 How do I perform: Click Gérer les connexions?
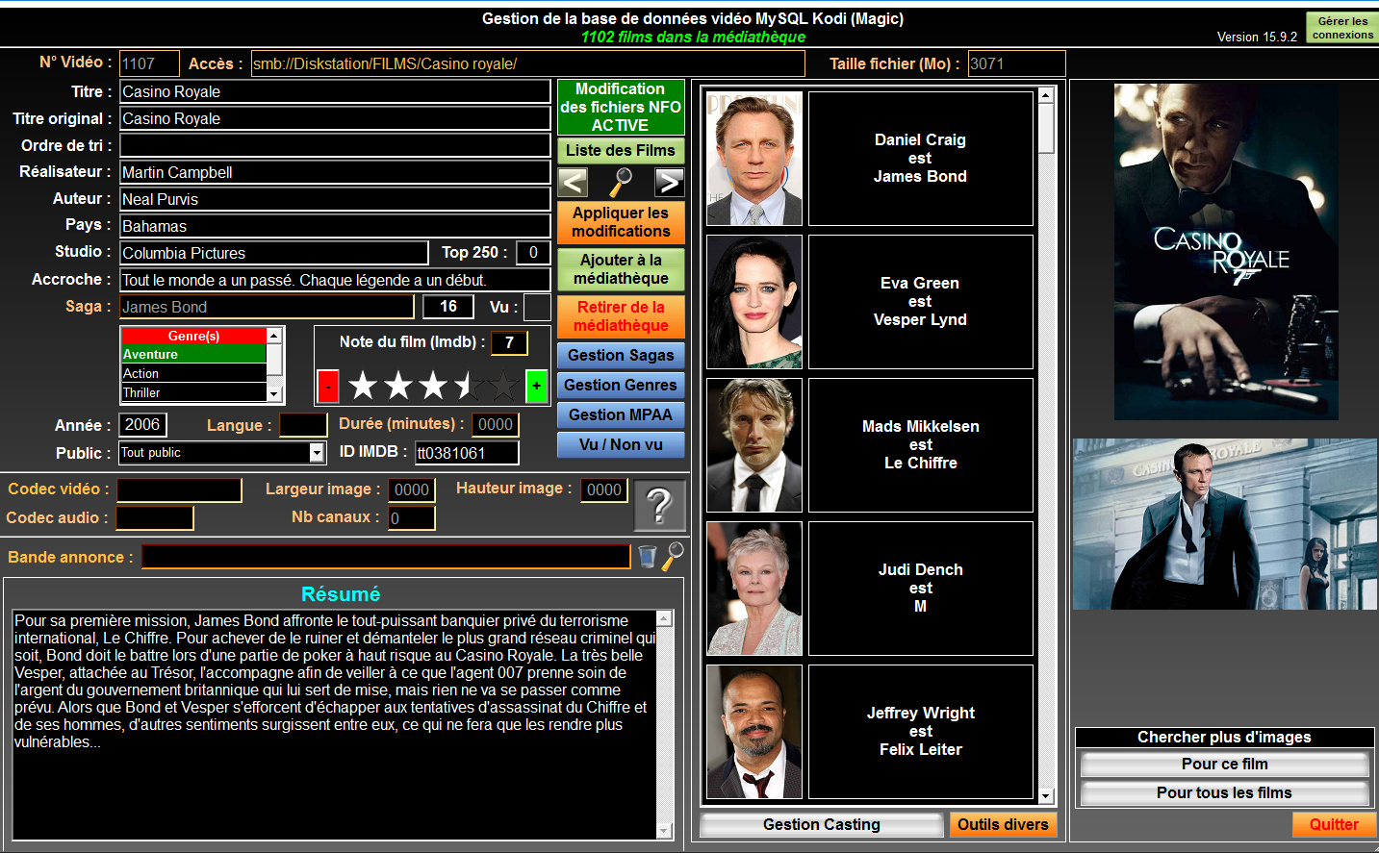click(x=1342, y=28)
